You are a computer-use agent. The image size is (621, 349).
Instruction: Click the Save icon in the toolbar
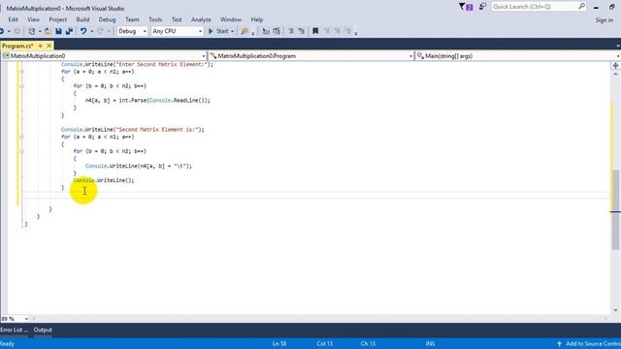pos(58,31)
